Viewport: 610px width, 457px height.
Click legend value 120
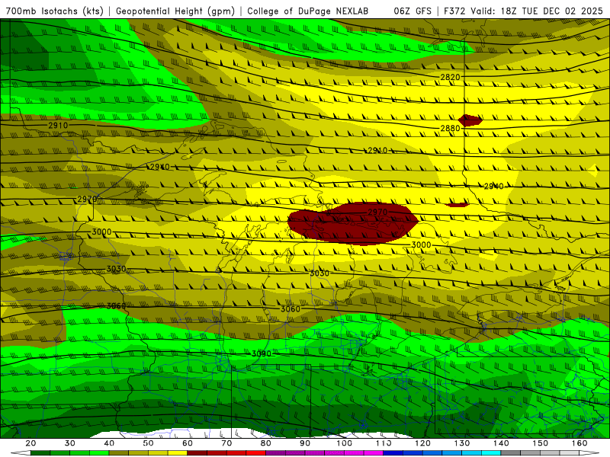pyautogui.click(x=423, y=443)
